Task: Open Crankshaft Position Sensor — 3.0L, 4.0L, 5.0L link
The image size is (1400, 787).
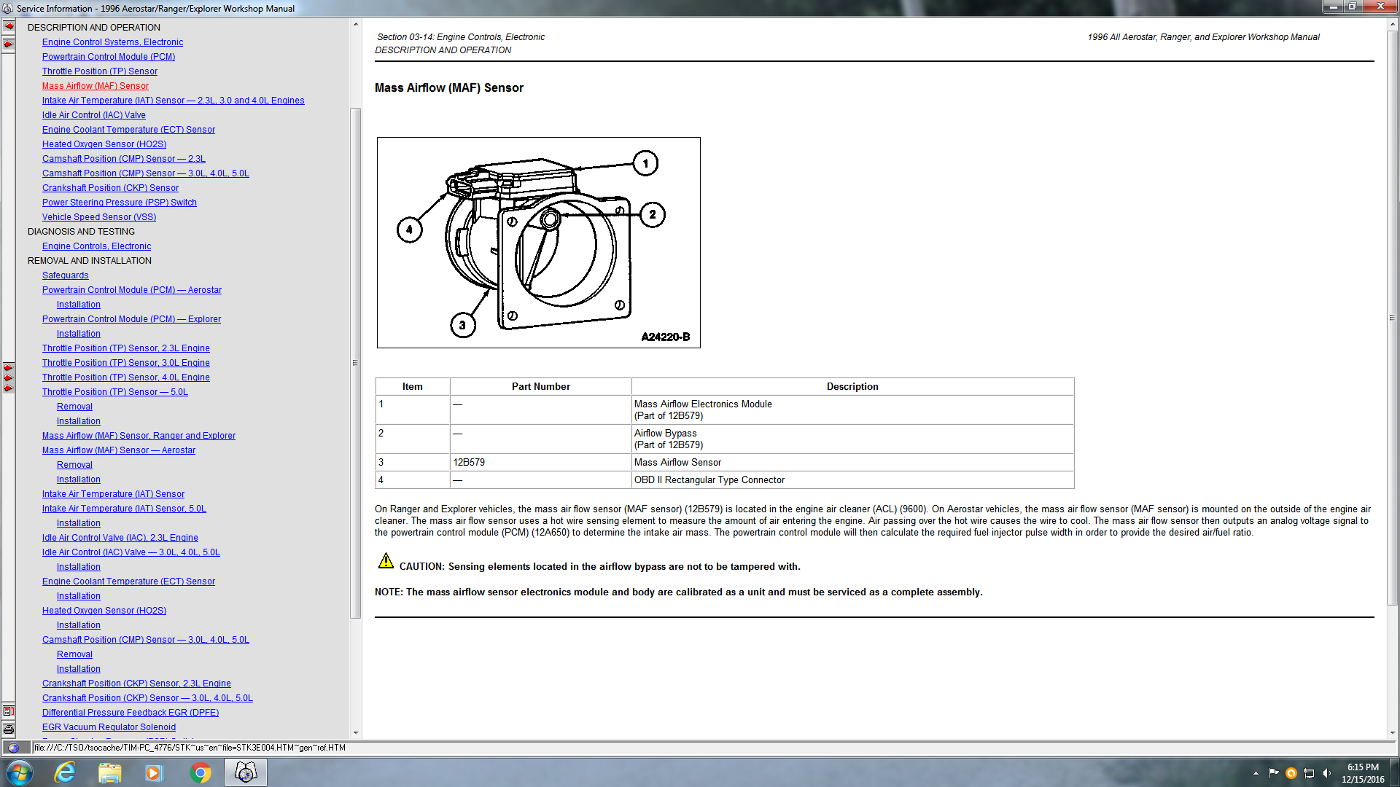Action: (147, 698)
